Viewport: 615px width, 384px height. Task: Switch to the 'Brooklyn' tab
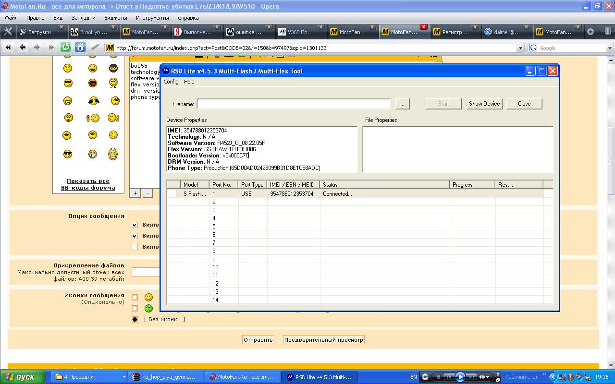coord(93,32)
